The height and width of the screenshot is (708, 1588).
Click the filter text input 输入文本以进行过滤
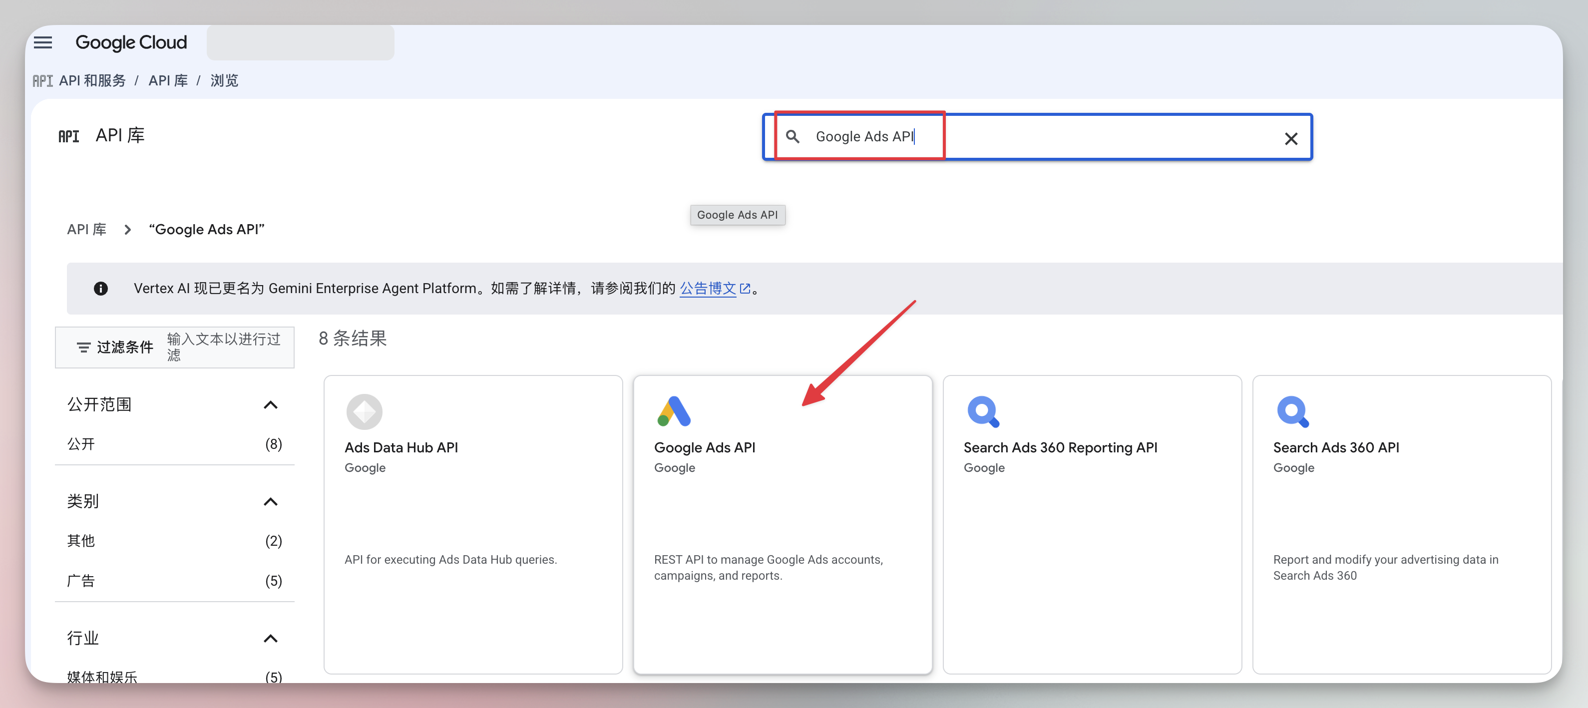pos(224,348)
